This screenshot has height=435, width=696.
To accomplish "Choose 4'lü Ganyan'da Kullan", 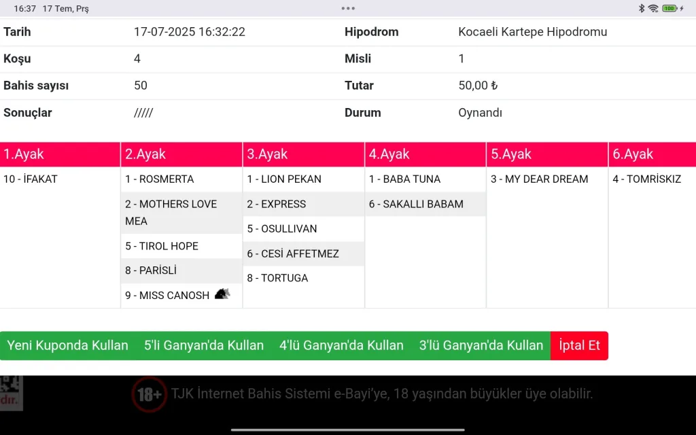I will (x=341, y=345).
